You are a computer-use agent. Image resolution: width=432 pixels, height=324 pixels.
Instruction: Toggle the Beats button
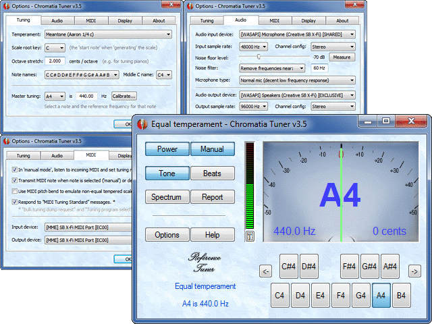[213, 173]
